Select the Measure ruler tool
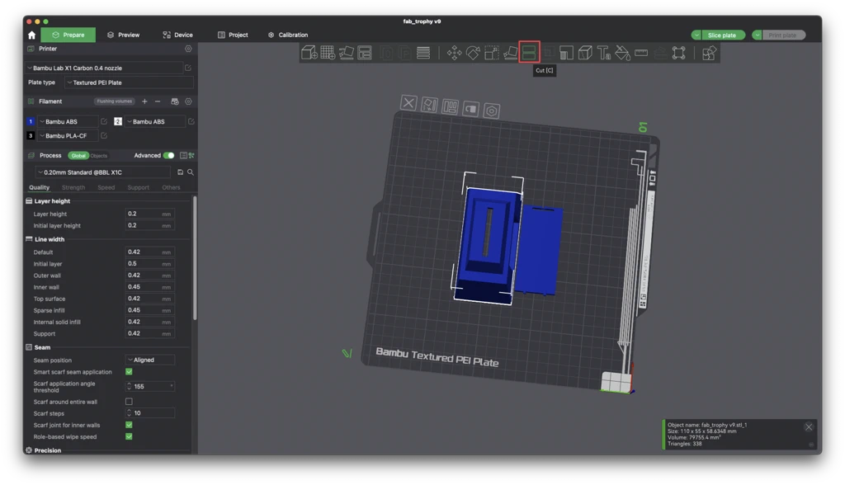Image resolution: width=845 pixels, height=485 pixels. point(641,52)
